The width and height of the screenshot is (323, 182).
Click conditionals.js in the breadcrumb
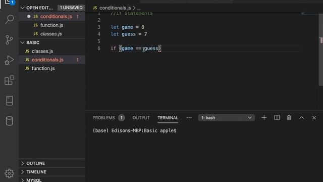pos(115,8)
